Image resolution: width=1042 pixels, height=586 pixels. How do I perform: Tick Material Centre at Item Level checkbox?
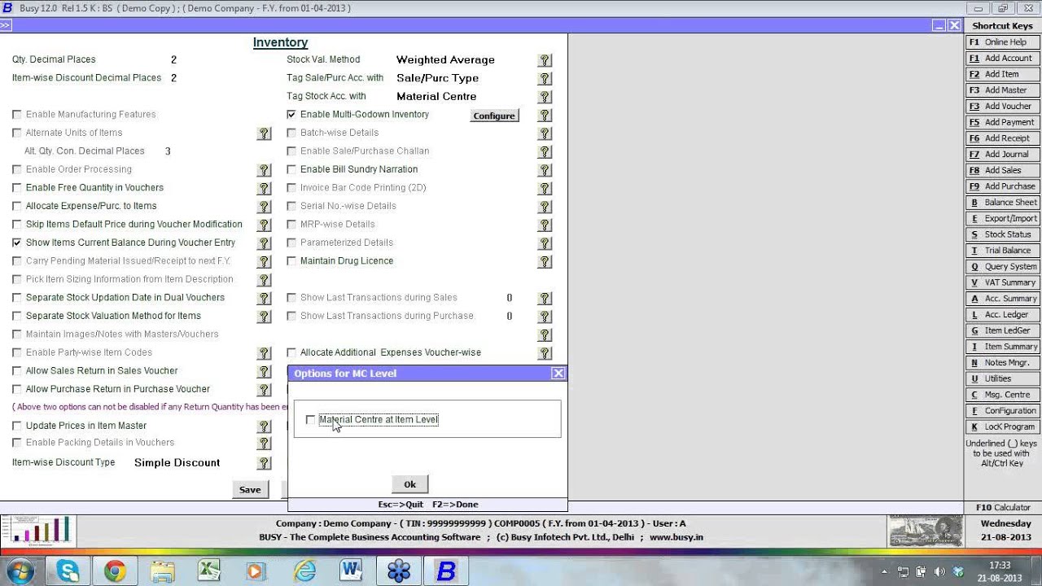(310, 420)
